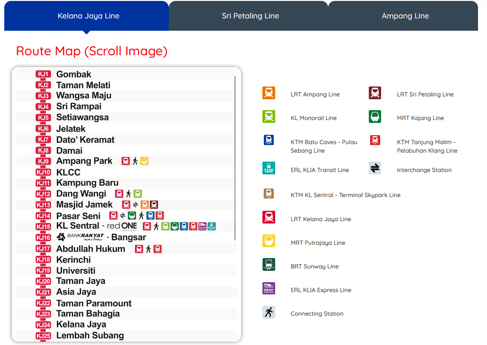Select the Taman Paramount station name

[94, 303]
